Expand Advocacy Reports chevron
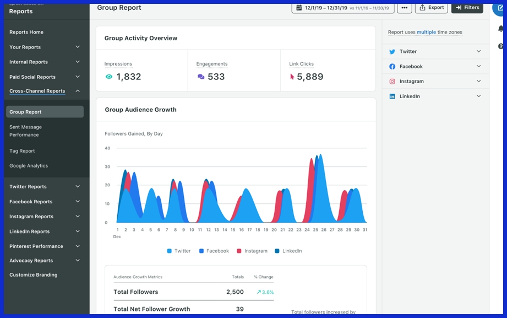507x318 pixels. [x=78, y=260]
